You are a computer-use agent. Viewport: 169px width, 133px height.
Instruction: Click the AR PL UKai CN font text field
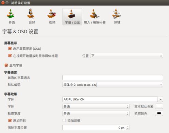(110, 99)
